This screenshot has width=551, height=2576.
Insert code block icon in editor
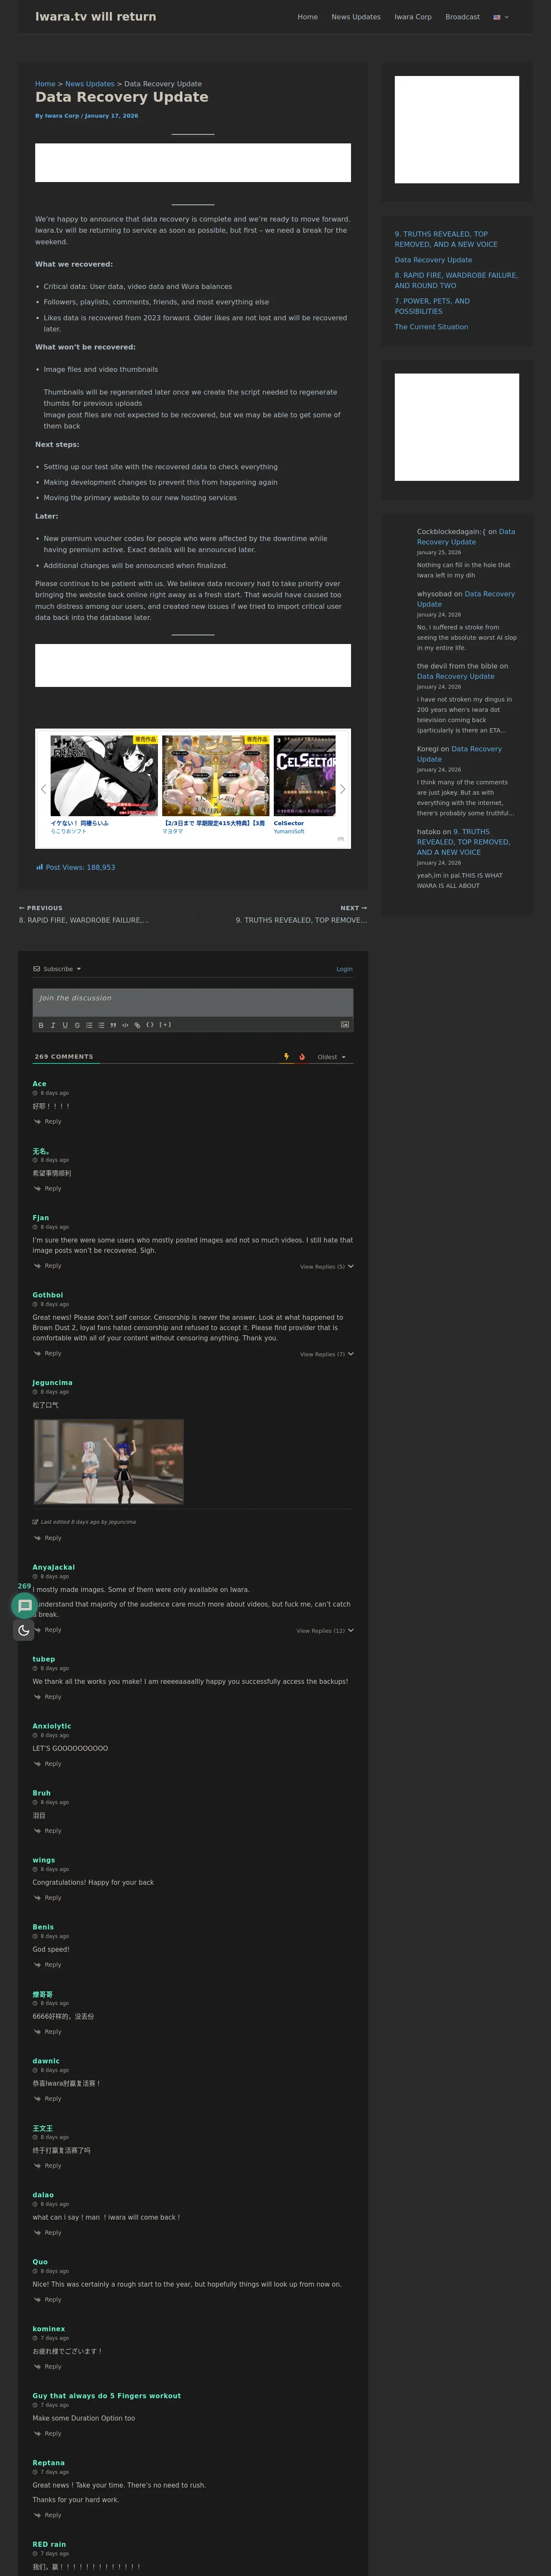click(x=125, y=1025)
